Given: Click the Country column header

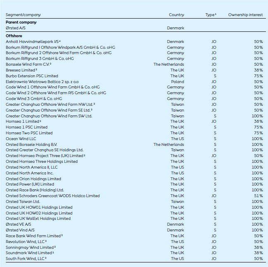Looking at the screenshot, I should (177, 15).
